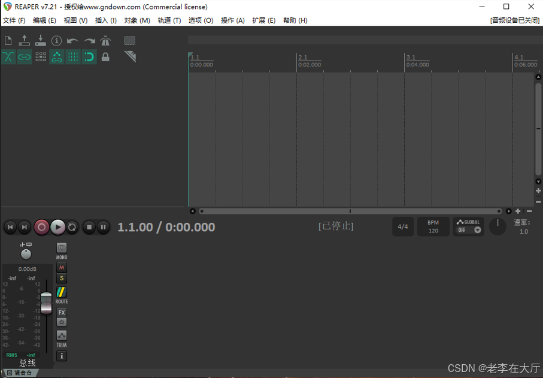Toggle master FX bypass power button
543x378 pixels.
(x=62, y=322)
